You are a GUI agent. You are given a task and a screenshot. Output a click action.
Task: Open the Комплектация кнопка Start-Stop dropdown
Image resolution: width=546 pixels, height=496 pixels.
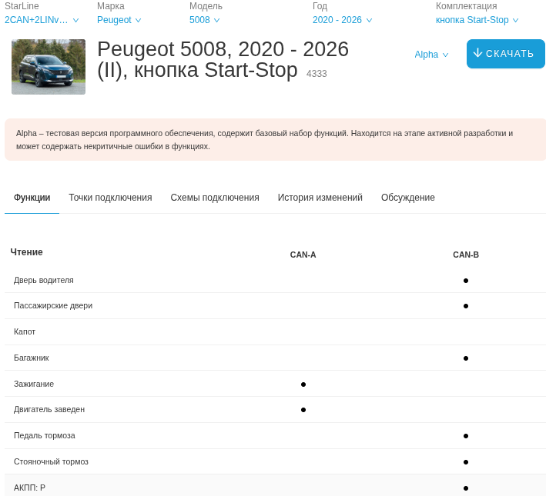(477, 20)
